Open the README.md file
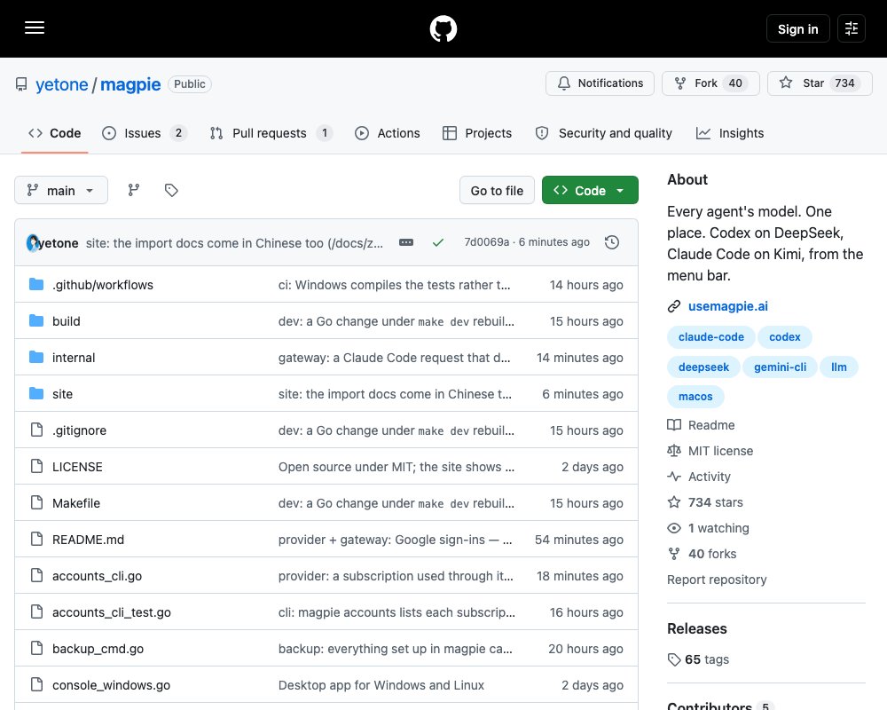Screen dimensions: 887x710 [x=88, y=540]
